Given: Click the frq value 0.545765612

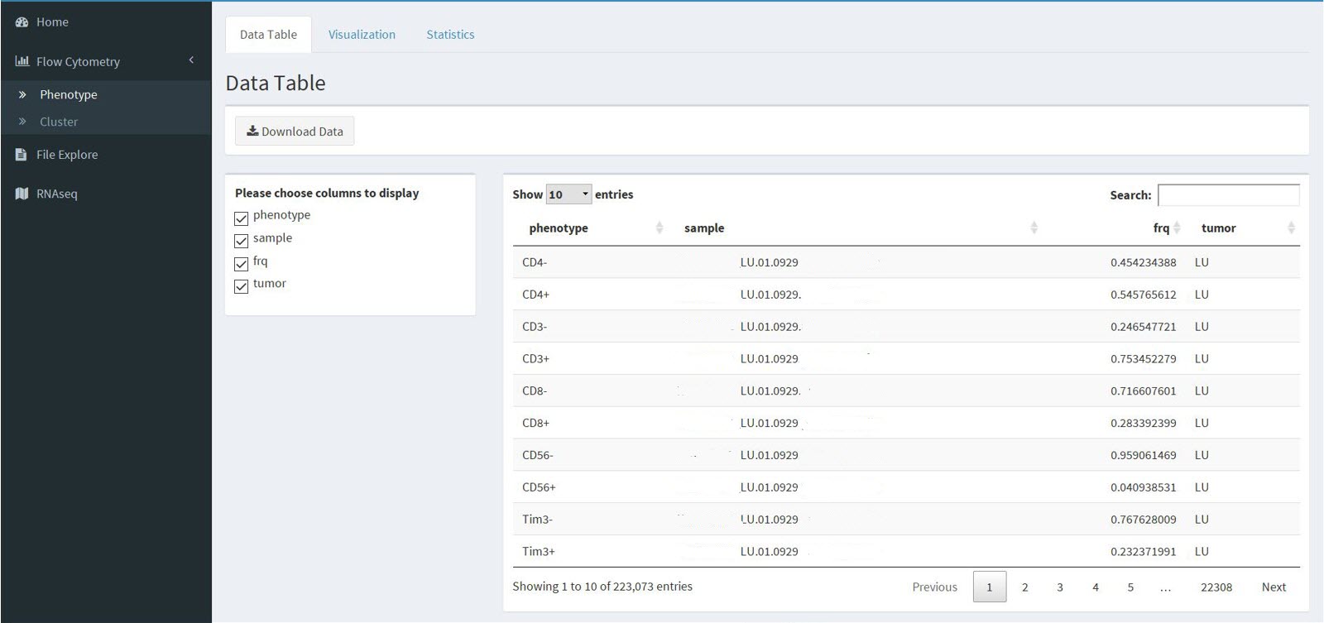Looking at the screenshot, I should tap(1143, 295).
